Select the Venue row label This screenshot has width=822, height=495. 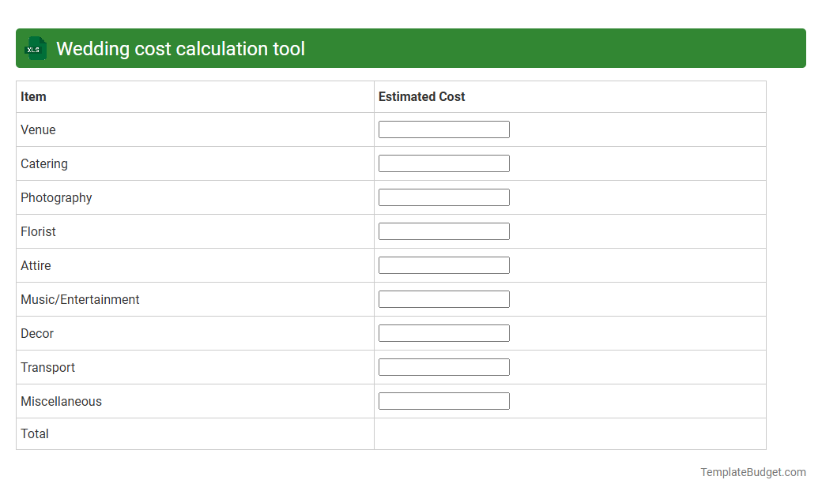(38, 129)
